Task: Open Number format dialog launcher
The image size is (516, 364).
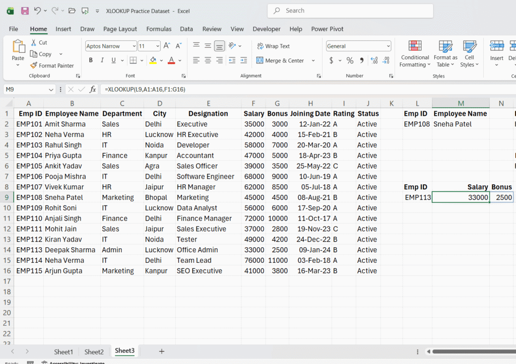Action: coord(391,76)
